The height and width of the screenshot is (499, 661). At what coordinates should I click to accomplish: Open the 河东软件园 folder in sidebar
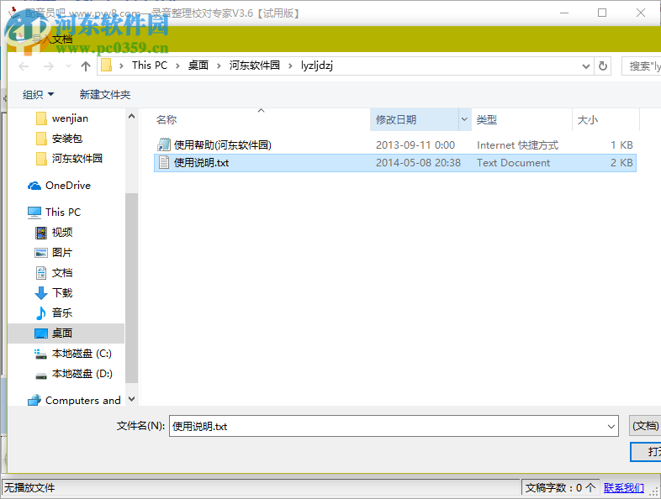coord(77,158)
